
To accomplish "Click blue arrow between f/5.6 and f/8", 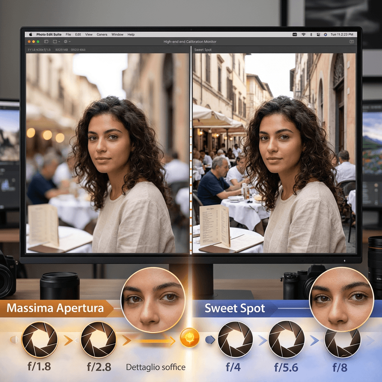I will (314, 340).
